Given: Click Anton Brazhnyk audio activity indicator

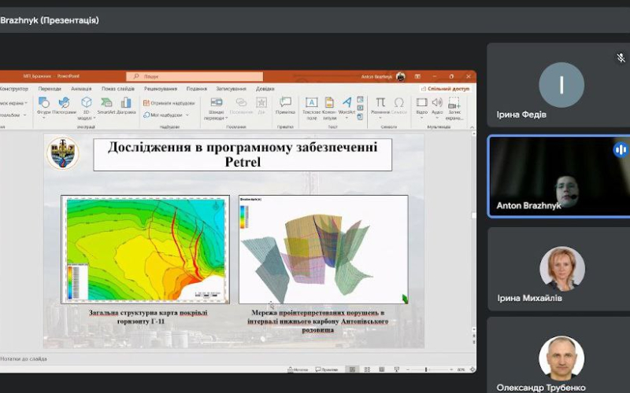Looking at the screenshot, I should [x=621, y=149].
